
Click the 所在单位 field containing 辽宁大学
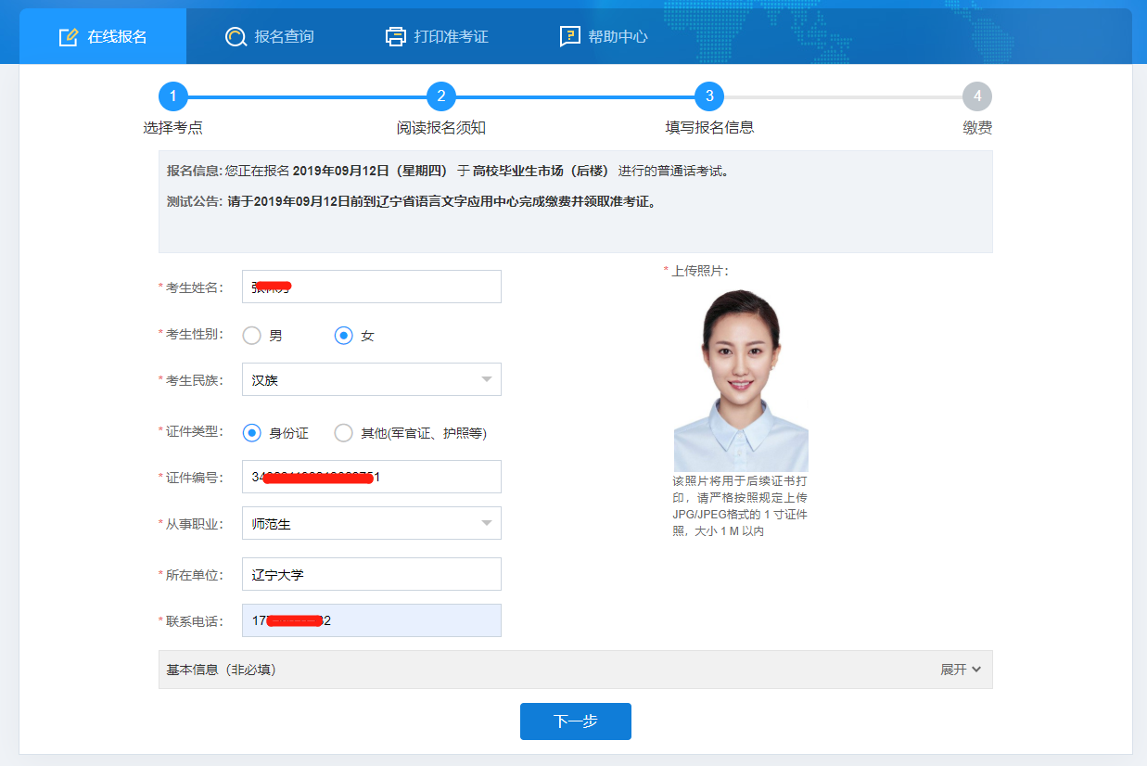[372, 574]
